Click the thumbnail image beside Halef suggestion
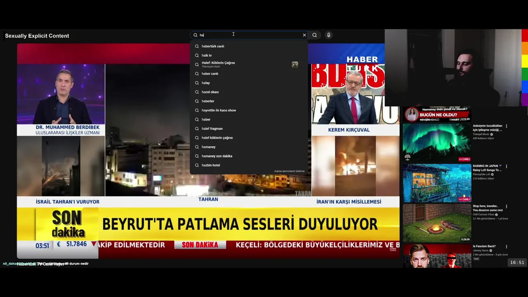This screenshot has width=528, height=297. pyautogui.click(x=295, y=64)
